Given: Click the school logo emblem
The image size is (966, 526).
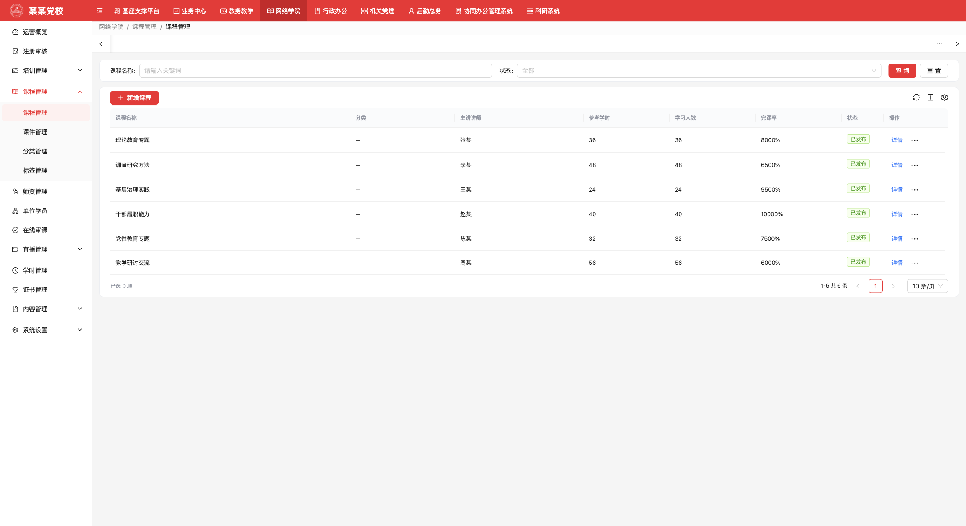Looking at the screenshot, I should 16,11.
